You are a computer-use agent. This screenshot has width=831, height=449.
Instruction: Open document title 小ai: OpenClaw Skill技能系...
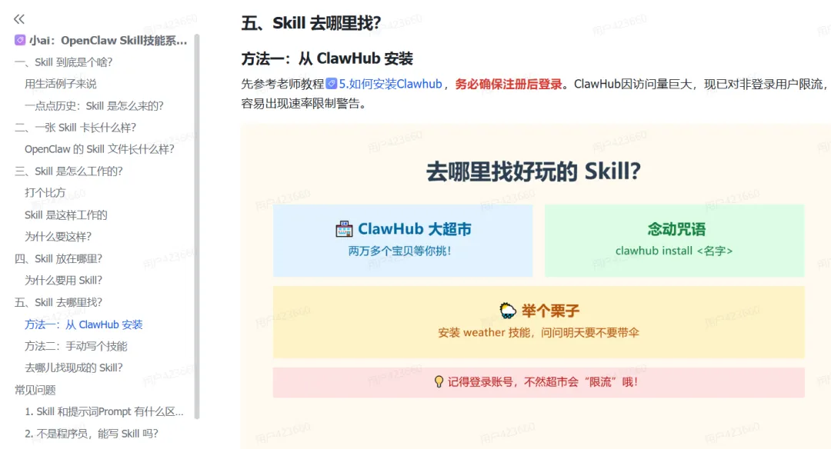pos(108,41)
